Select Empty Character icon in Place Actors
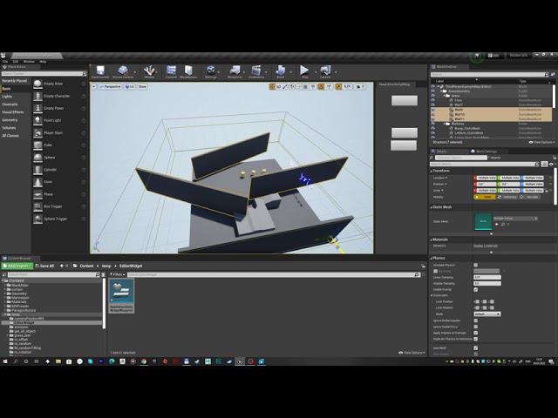The height and width of the screenshot is (418, 558). (37, 96)
